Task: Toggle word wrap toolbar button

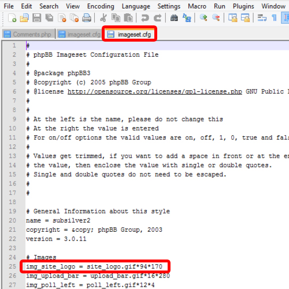Action: 262,18
